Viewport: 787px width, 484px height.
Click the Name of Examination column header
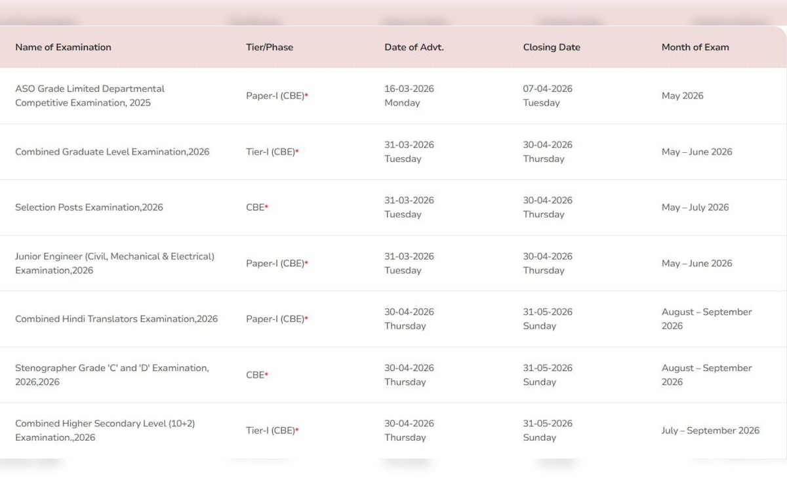click(x=63, y=47)
